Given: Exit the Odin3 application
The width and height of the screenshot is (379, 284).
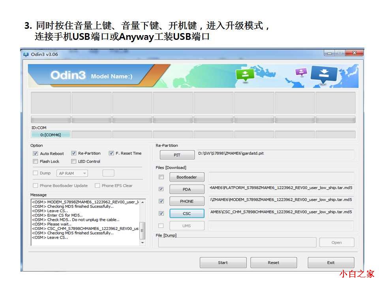Looking at the screenshot, I should click(x=331, y=263).
